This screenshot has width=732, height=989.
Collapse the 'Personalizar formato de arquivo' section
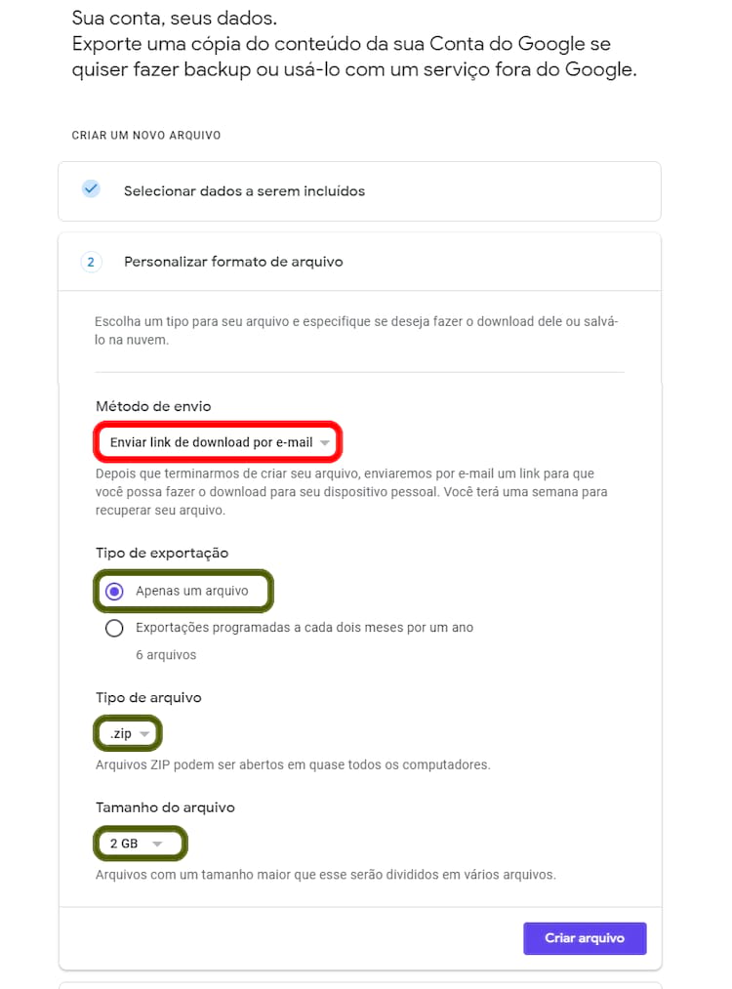[x=233, y=262]
